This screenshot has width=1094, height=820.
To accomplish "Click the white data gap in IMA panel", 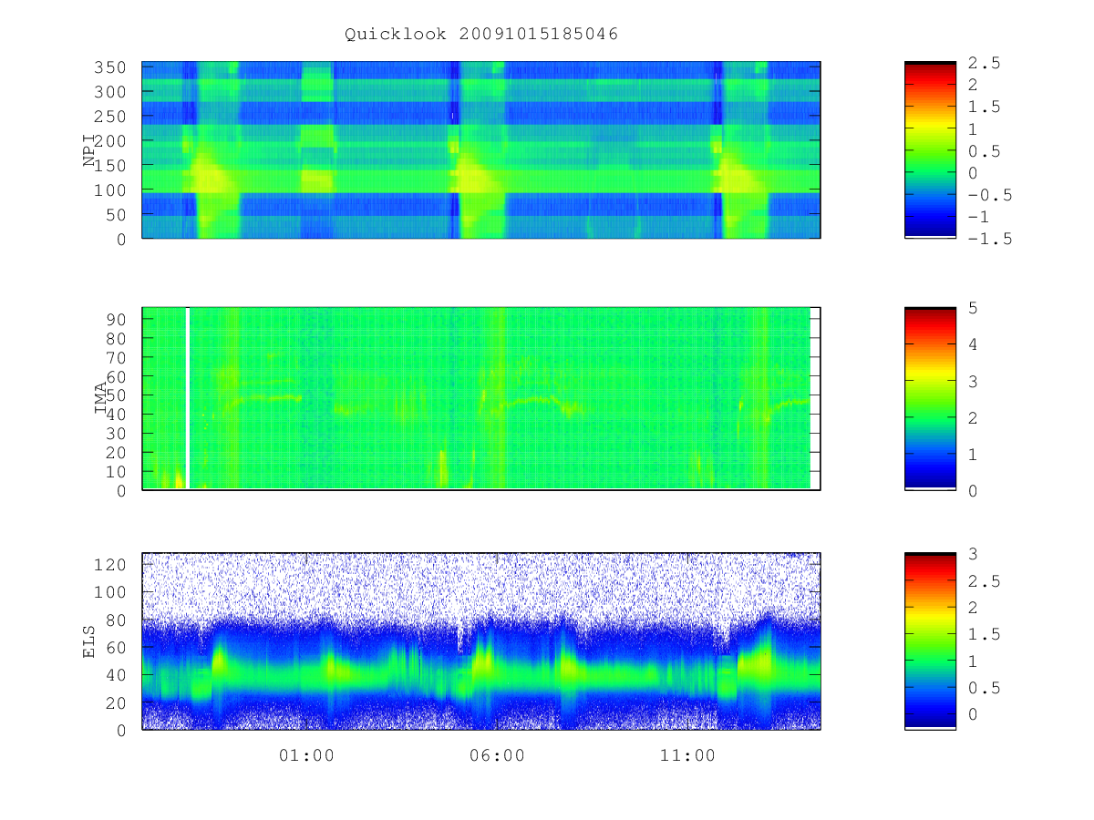I will [188, 398].
